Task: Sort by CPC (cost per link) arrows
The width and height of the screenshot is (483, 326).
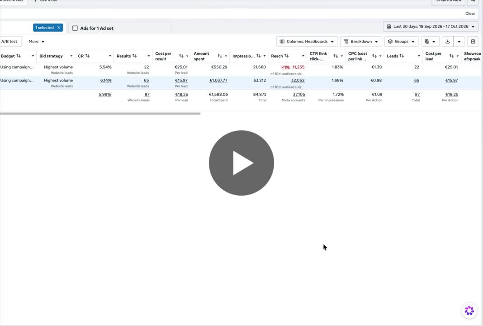Action: click(374, 56)
